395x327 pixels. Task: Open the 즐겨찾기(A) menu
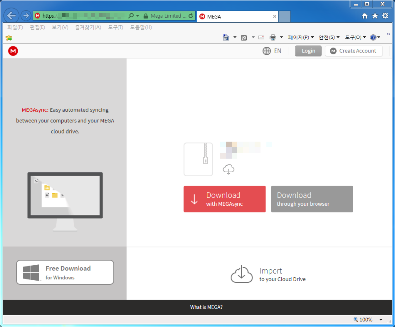tap(88, 27)
